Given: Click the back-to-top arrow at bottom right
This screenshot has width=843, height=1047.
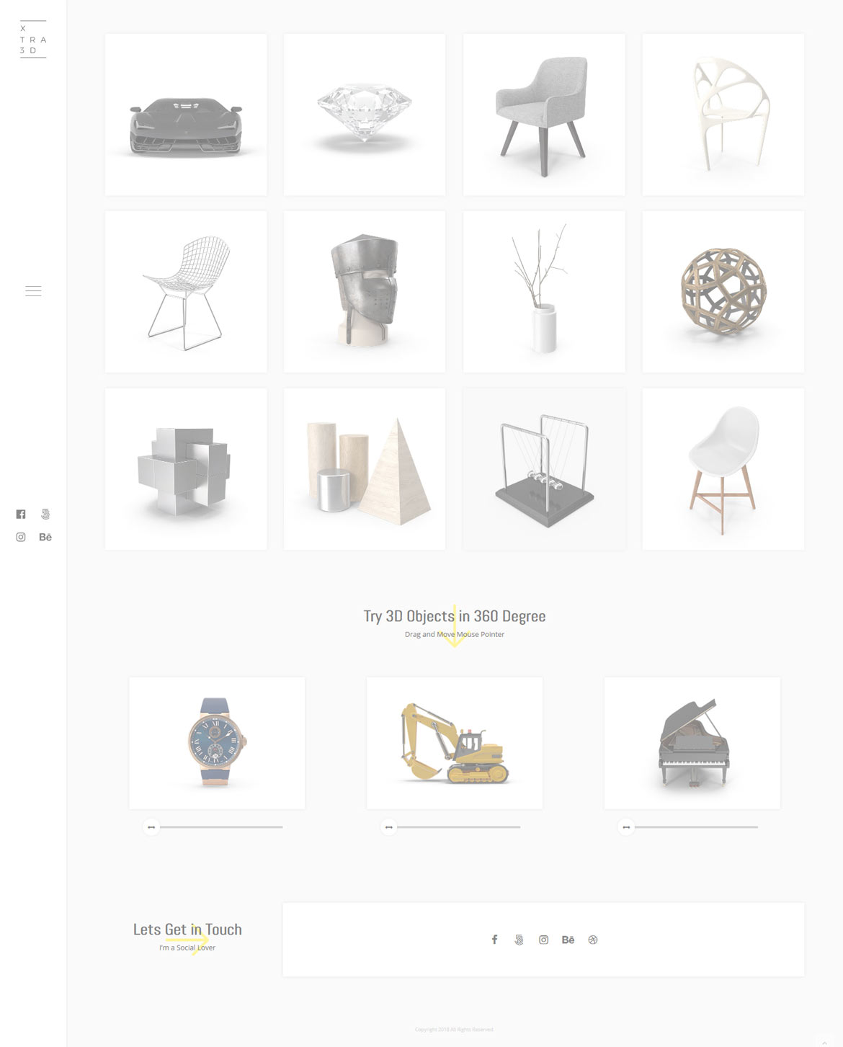Looking at the screenshot, I should pyautogui.click(x=825, y=1043).
